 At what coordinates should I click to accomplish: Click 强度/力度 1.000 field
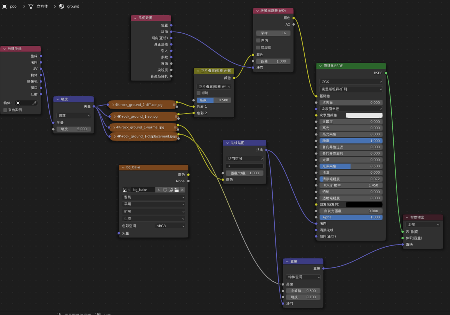click(x=244, y=173)
